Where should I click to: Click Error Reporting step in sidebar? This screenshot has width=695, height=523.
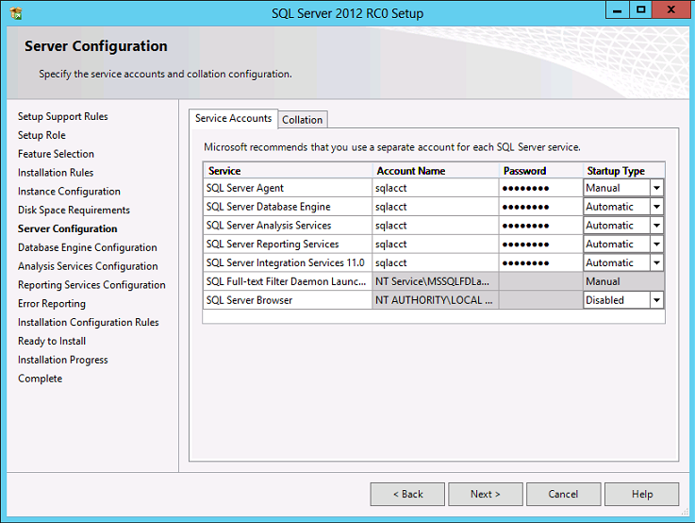(x=52, y=304)
